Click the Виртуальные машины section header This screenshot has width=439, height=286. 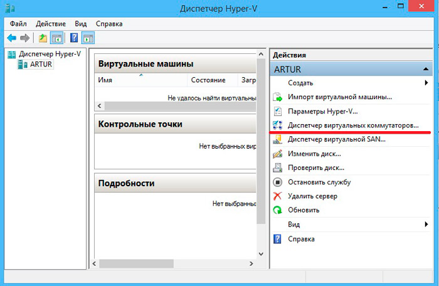pos(175,63)
